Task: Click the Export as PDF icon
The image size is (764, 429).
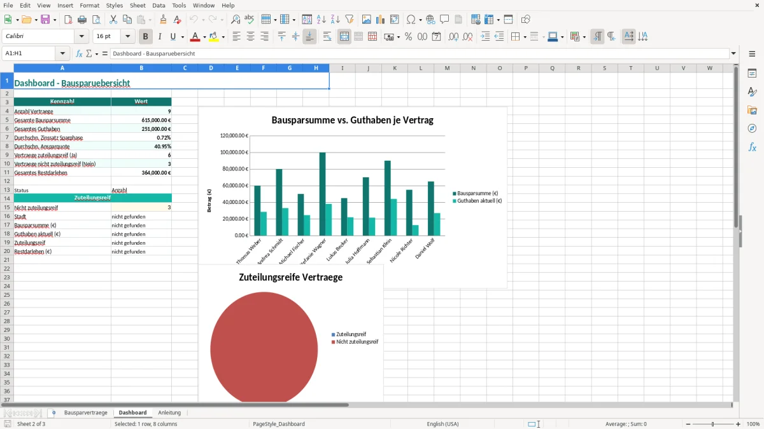Action: click(x=68, y=20)
